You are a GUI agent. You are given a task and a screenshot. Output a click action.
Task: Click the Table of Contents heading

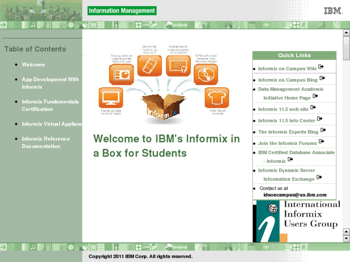click(x=35, y=49)
